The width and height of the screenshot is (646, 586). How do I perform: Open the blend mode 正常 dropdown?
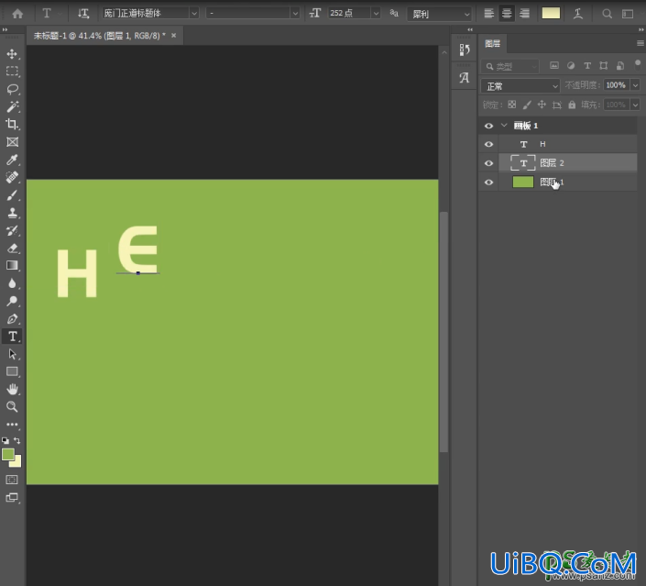point(520,86)
